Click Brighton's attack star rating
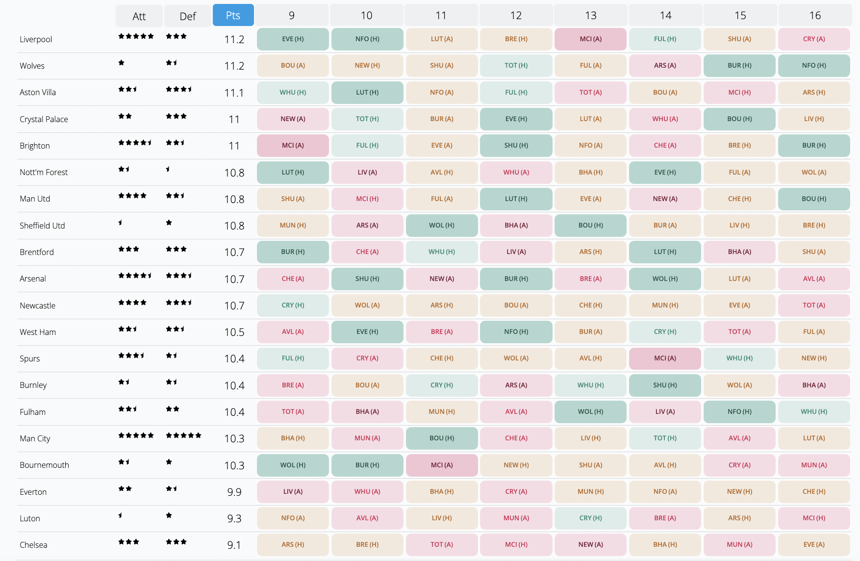The image size is (860, 561). coord(135,143)
